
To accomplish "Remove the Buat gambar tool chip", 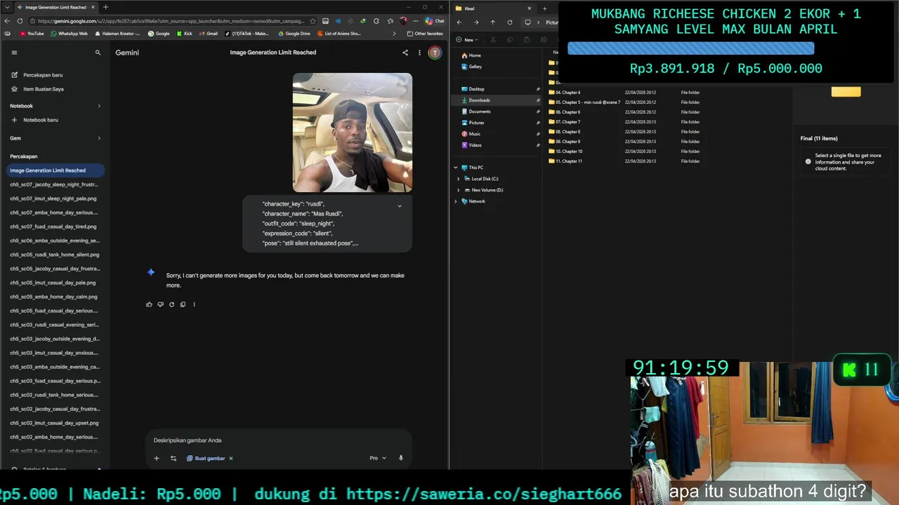I will (230, 458).
